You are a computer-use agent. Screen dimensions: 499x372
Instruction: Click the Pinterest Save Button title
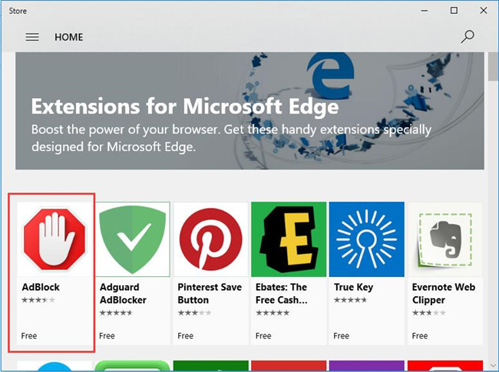(210, 294)
